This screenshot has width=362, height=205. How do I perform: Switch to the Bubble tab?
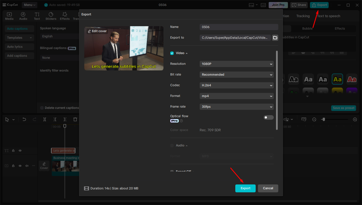click(307, 28)
